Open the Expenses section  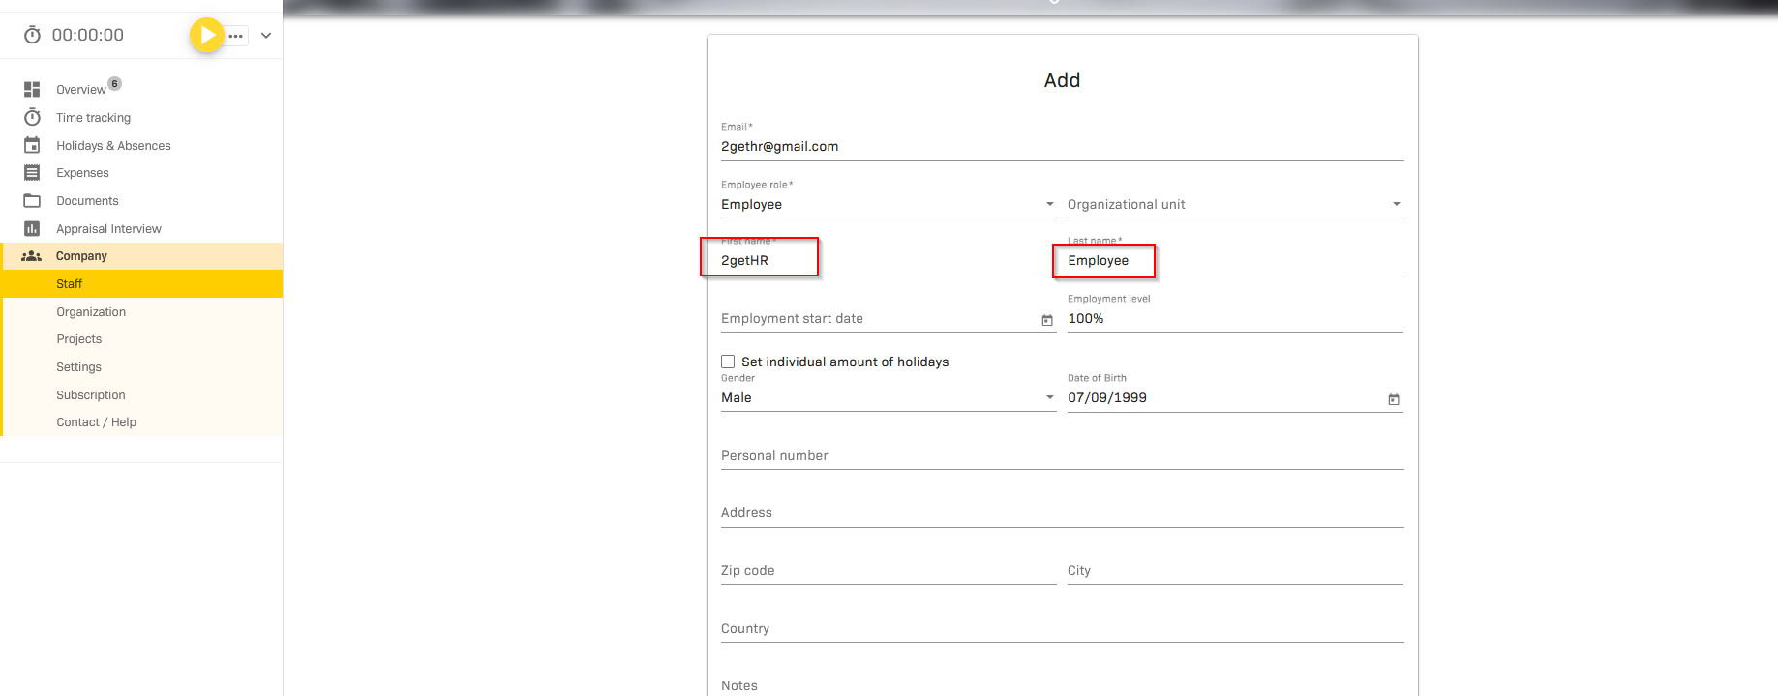(82, 173)
